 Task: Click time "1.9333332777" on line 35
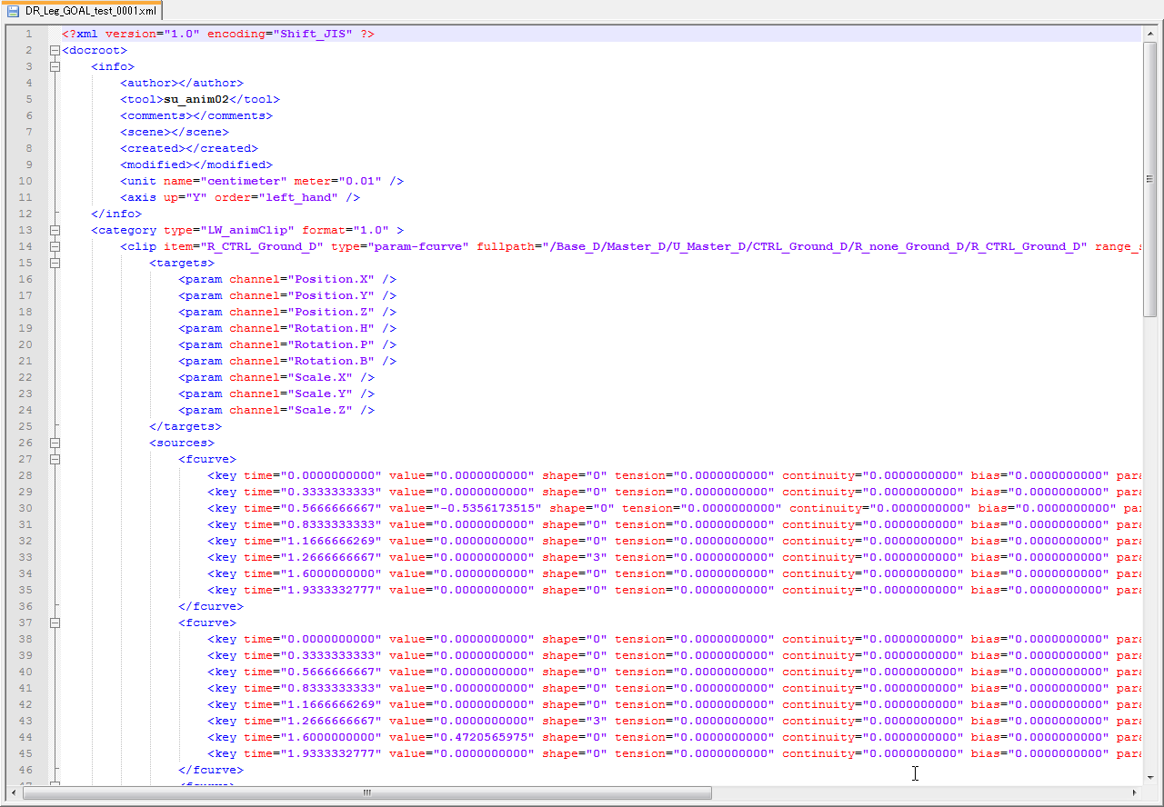[x=331, y=590]
